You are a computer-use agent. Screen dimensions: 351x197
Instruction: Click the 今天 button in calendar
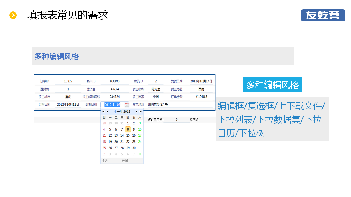(x=105, y=161)
